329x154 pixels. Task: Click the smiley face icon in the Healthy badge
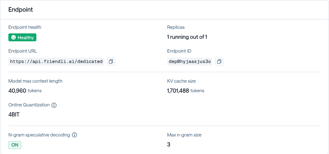13,38
